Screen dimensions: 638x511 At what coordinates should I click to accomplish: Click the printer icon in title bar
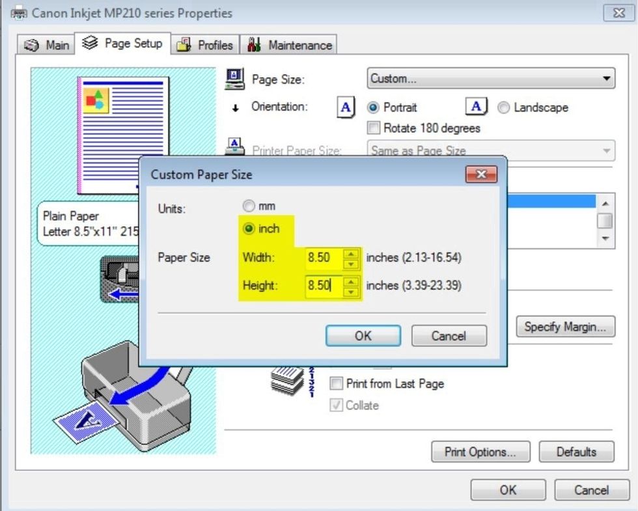click(x=19, y=12)
